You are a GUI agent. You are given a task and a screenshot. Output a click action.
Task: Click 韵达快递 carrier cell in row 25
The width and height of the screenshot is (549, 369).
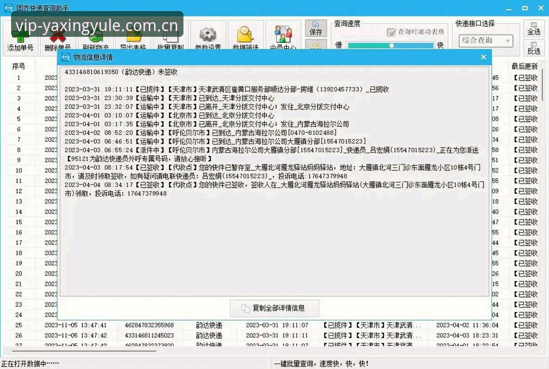(x=209, y=325)
